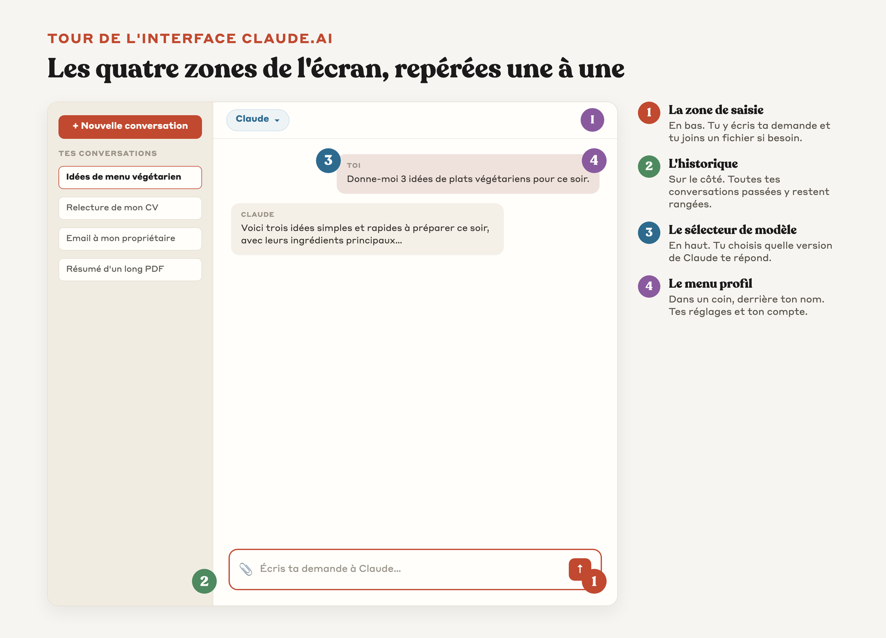Click the La zone de saisie legend title
Screen dimensions: 886x638
[716, 110]
